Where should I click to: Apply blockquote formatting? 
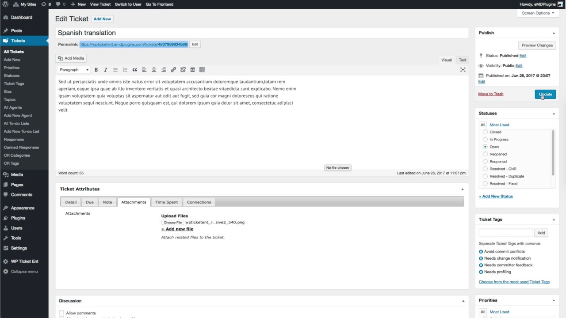[135, 70]
